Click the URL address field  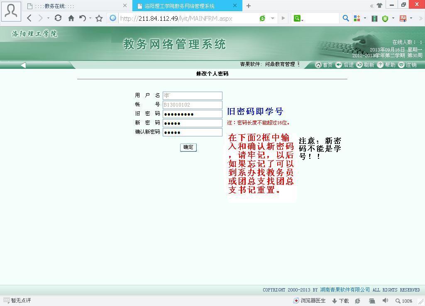tap(188, 18)
